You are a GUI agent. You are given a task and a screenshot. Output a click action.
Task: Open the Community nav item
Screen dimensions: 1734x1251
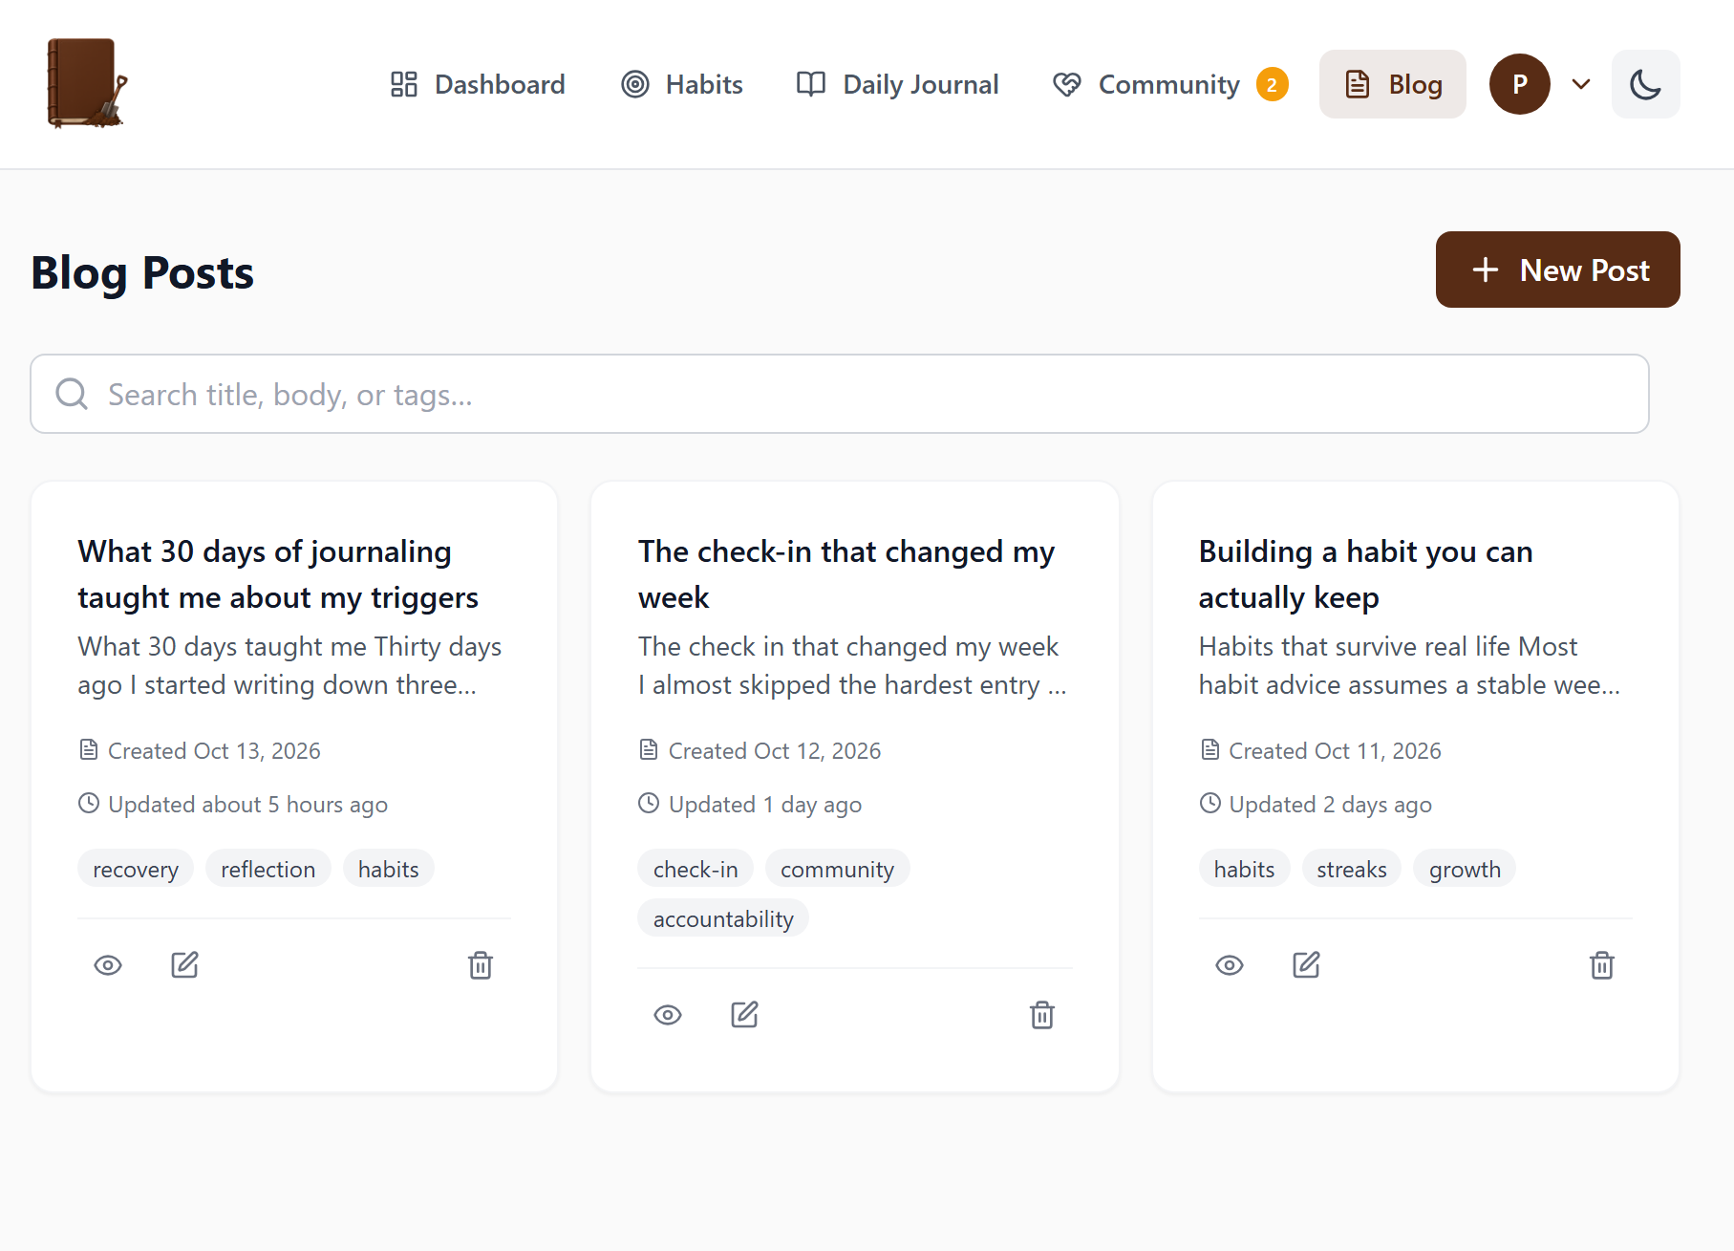pos(1170,84)
